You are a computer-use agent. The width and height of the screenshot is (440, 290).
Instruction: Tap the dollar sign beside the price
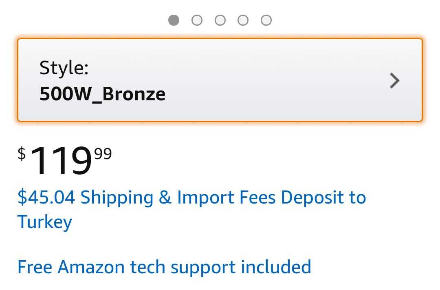coord(22,154)
